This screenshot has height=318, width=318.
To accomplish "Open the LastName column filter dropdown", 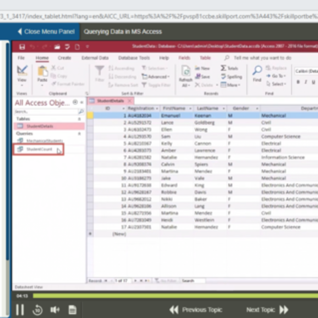I will [224, 109].
